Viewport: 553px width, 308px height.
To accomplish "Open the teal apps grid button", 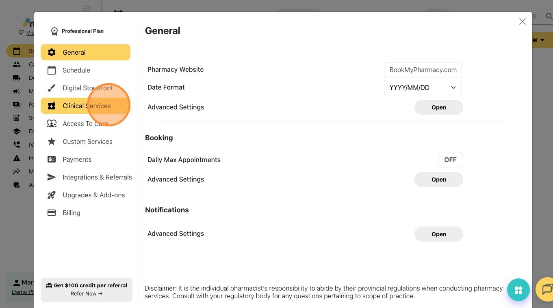I will (518, 290).
